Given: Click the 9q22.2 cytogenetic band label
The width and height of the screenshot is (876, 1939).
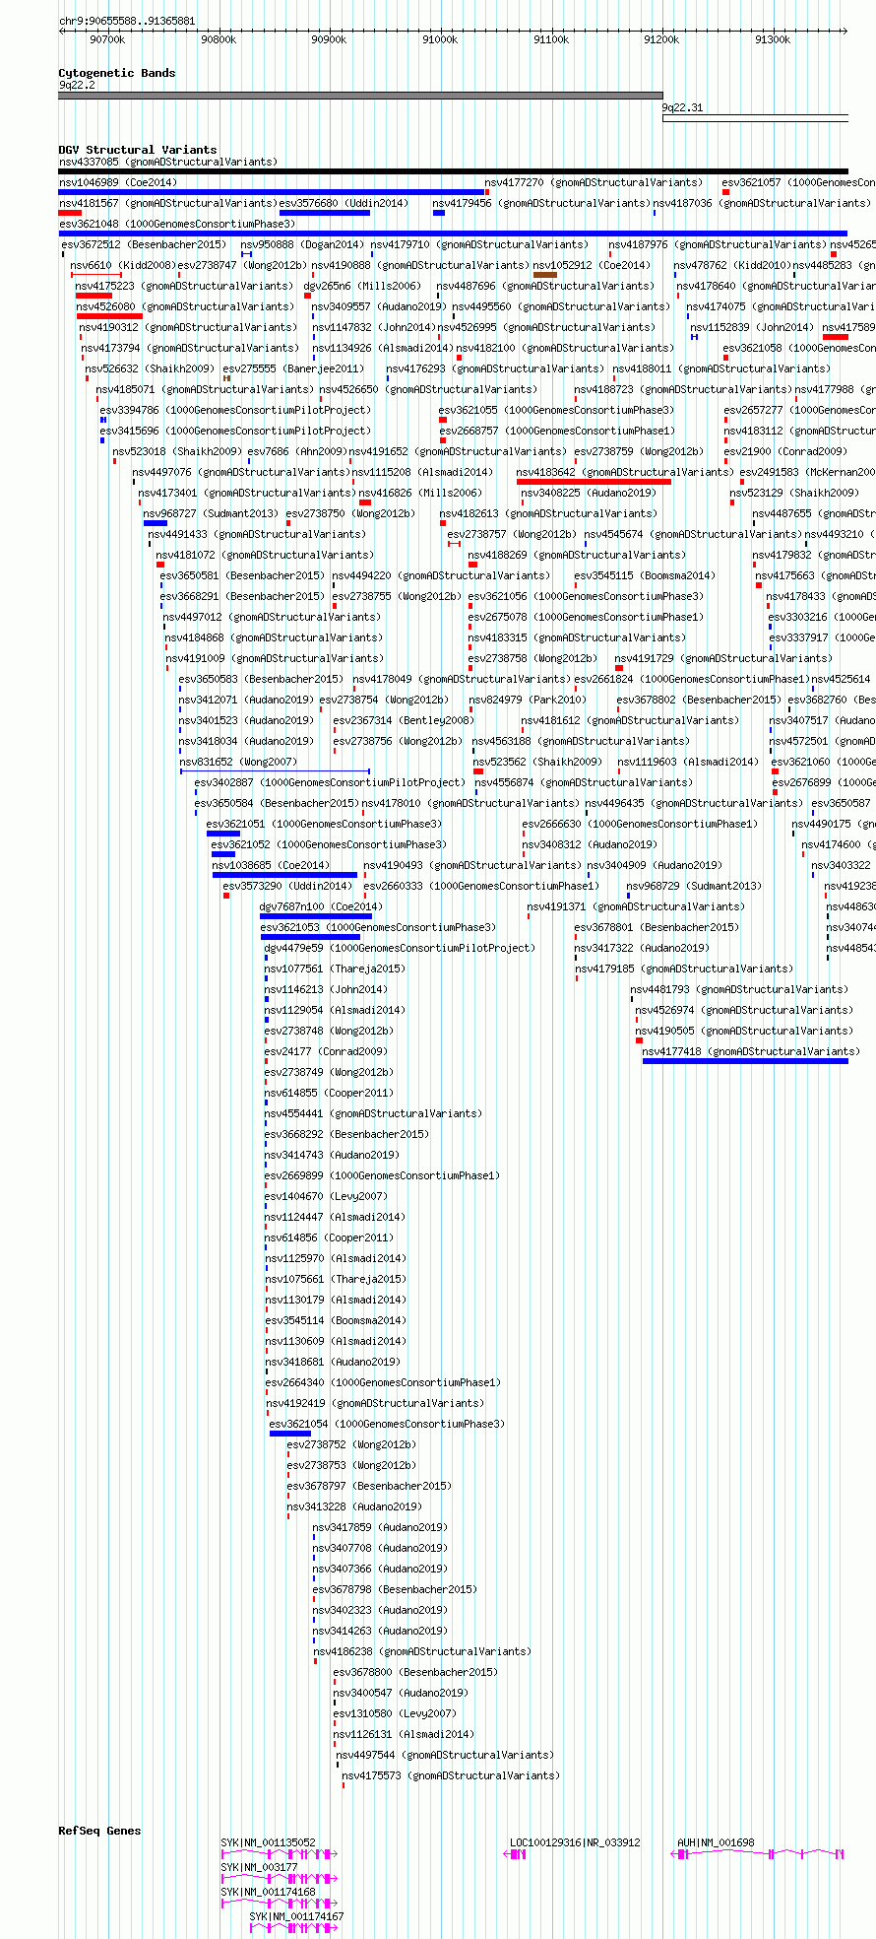Looking at the screenshot, I should (x=77, y=85).
